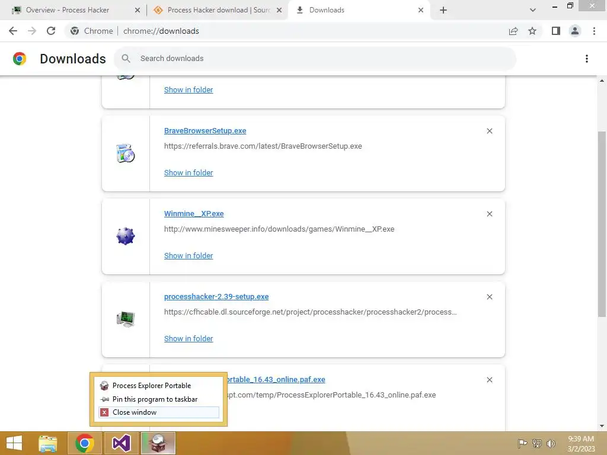Viewport: 607px width, 455px height.
Task: Click the Brave referrals URL text
Action: (263, 146)
